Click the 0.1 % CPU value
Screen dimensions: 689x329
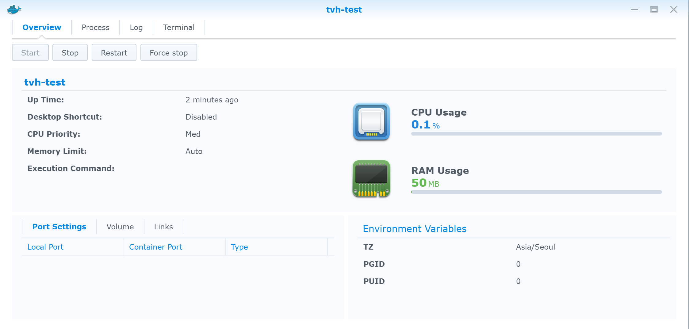pyautogui.click(x=426, y=124)
